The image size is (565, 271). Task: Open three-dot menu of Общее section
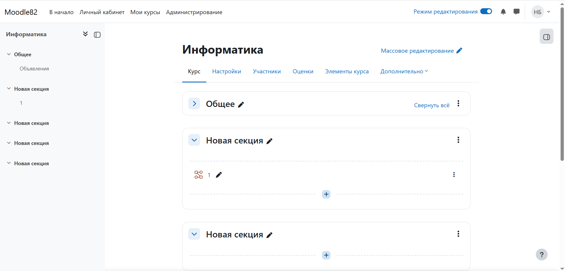458,103
